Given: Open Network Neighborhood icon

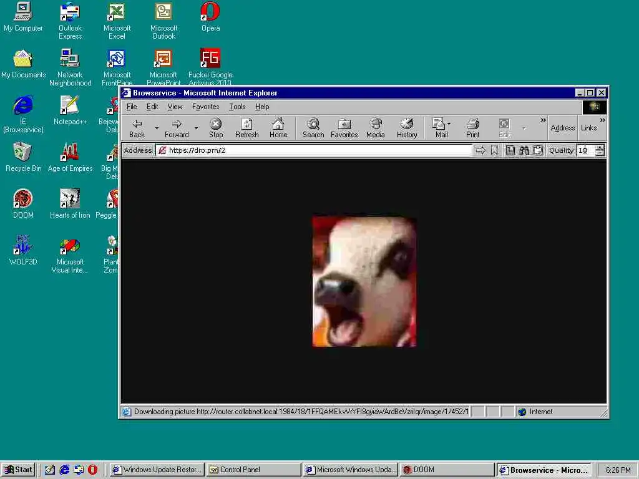Looking at the screenshot, I should [70, 67].
